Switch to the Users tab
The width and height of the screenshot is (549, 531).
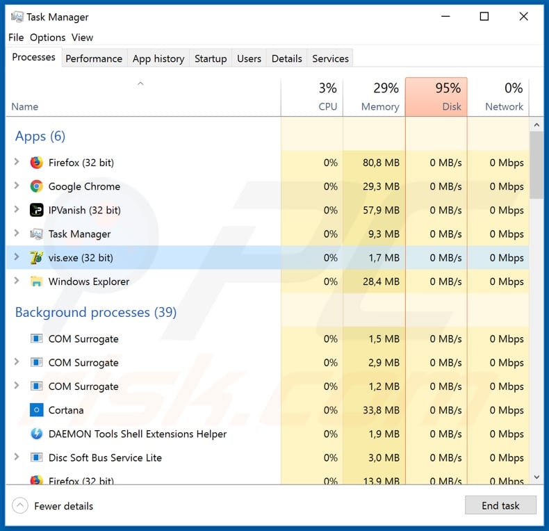point(249,58)
